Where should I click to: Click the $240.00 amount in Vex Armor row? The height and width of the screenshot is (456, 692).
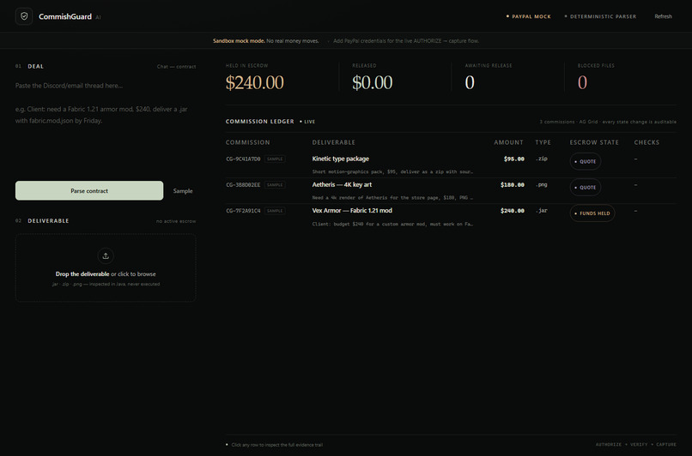513,211
